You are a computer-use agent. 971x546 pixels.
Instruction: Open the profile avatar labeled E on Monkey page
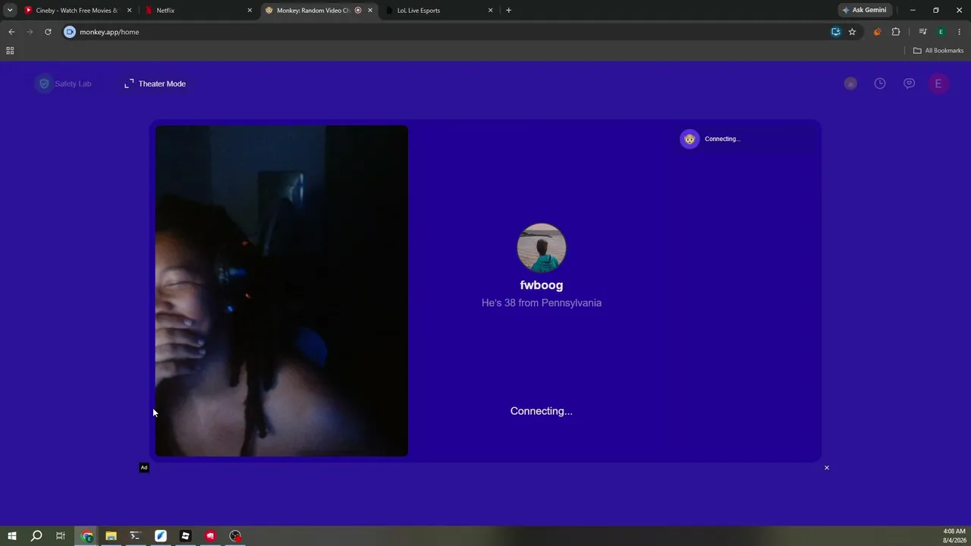click(x=938, y=83)
